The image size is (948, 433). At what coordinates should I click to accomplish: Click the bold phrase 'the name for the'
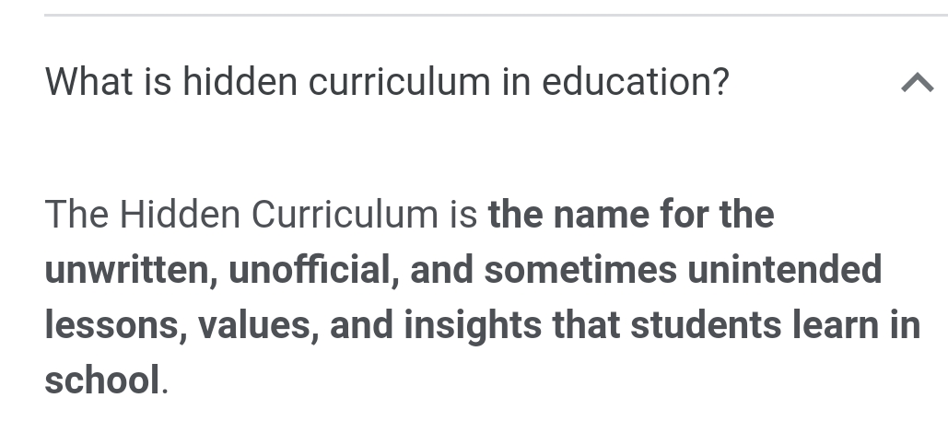pos(631,214)
